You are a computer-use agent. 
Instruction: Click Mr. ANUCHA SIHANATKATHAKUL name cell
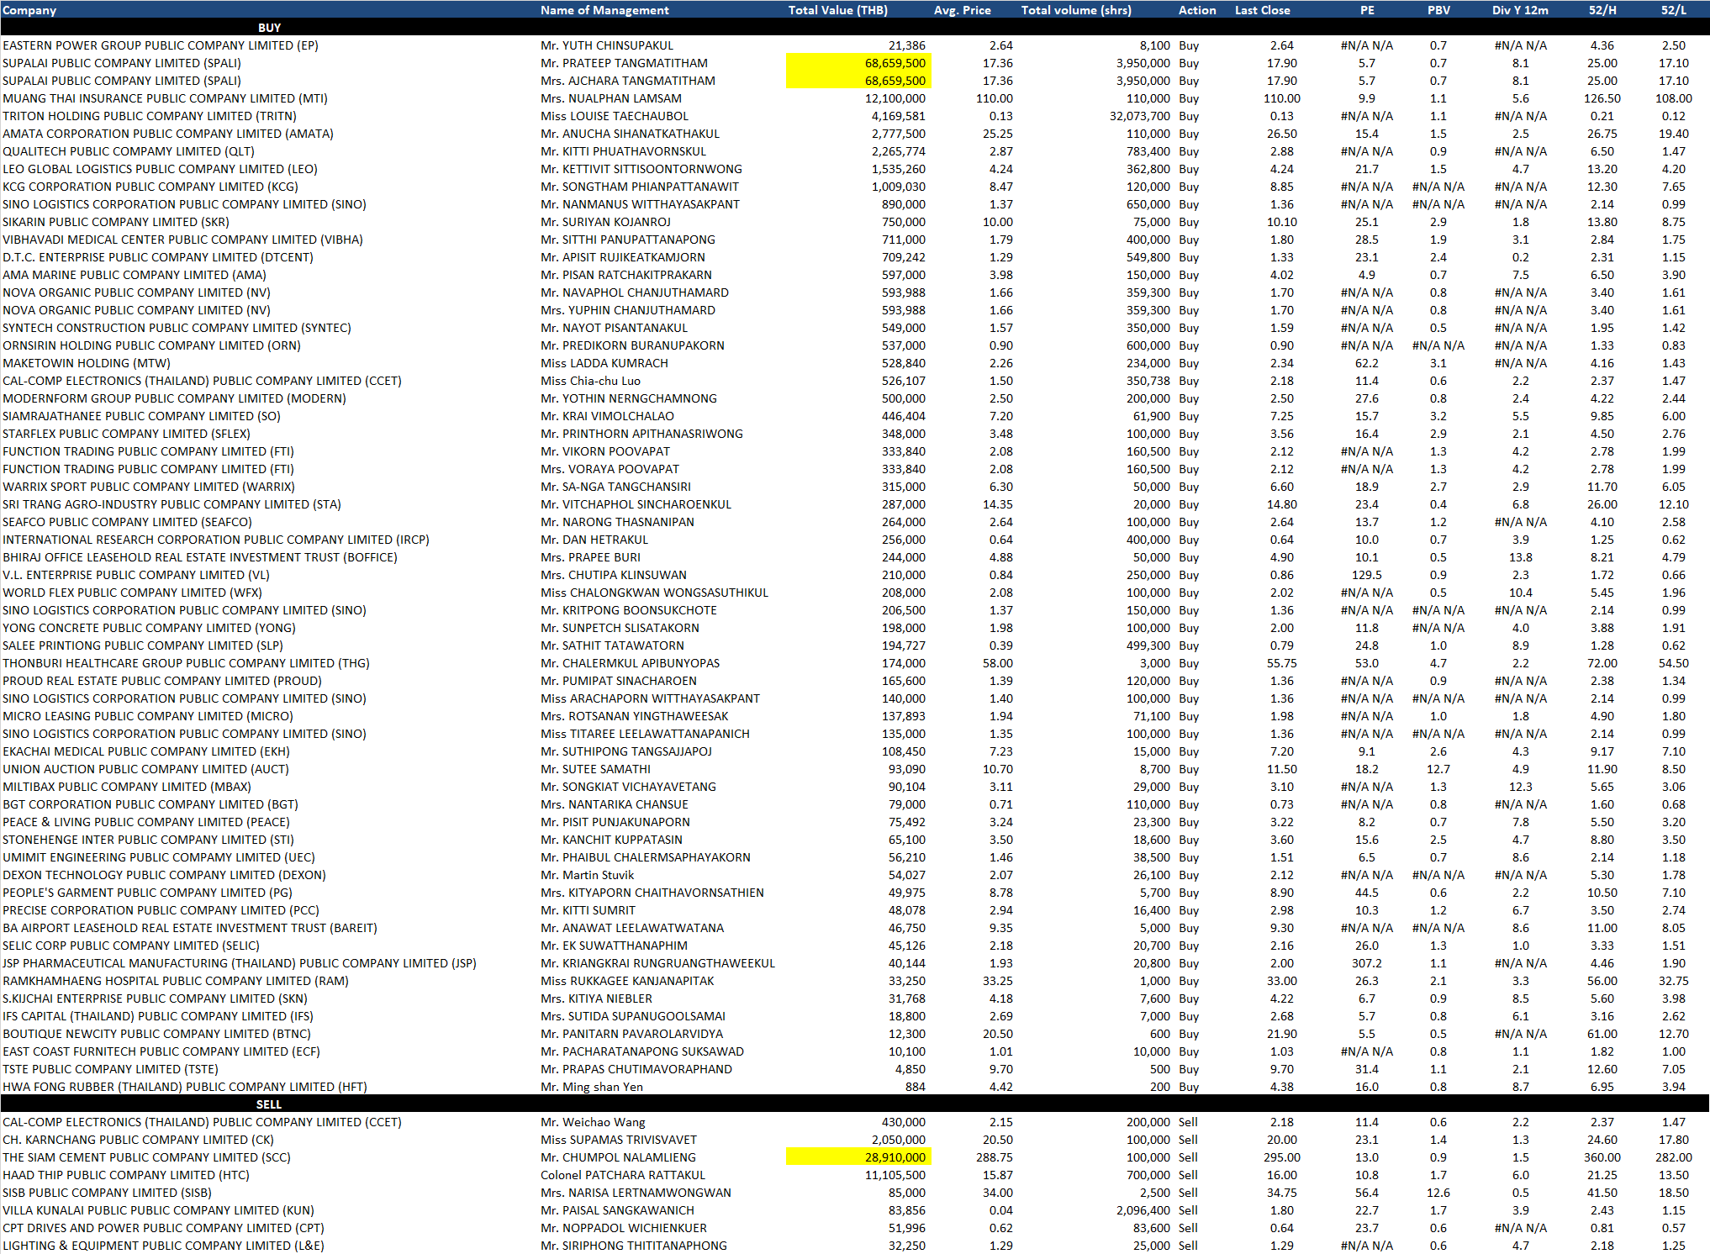click(630, 134)
